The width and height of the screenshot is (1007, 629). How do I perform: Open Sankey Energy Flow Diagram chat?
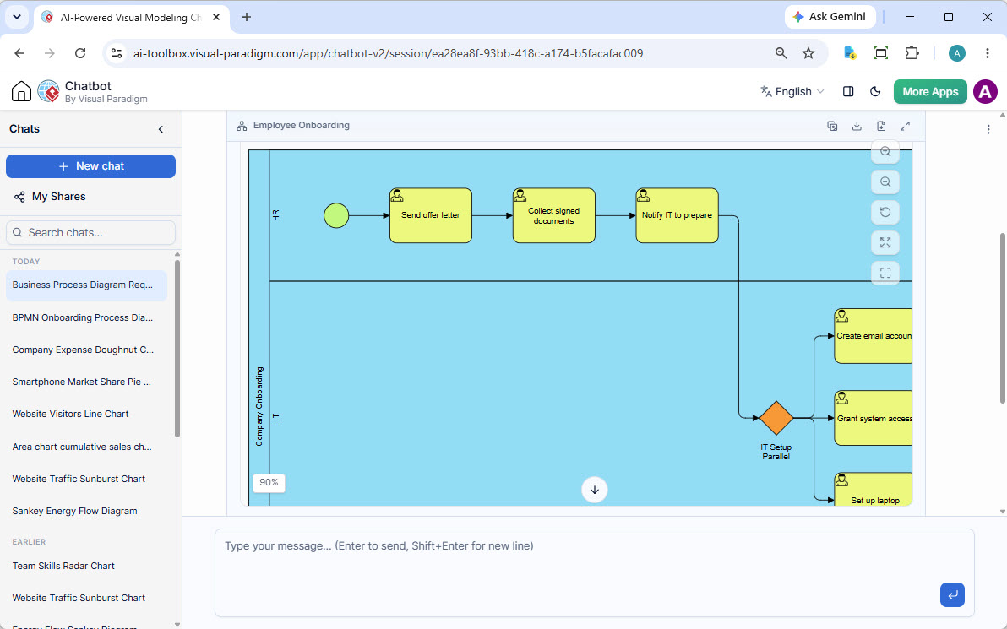click(x=86, y=511)
